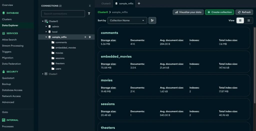Image resolution: width=256 pixels, height=131 pixels.
Task: Click the comments folder icon in tree
Action: tap(53, 42)
